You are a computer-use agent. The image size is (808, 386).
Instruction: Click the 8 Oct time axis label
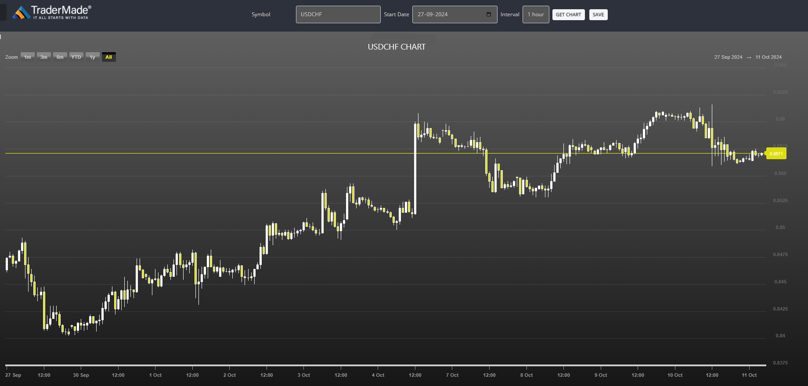pos(527,375)
